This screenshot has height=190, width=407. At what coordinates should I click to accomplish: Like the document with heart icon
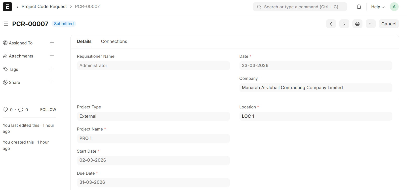tap(5, 110)
